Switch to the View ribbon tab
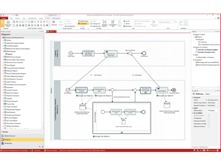This screenshot has width=221, height=166. [24, 18]
